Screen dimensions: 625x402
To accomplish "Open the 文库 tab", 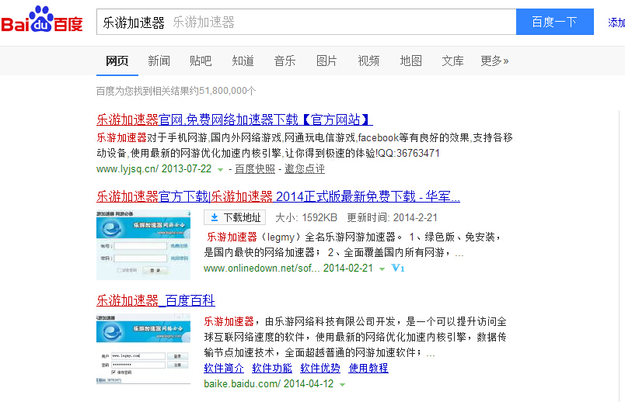I will 452,61.
